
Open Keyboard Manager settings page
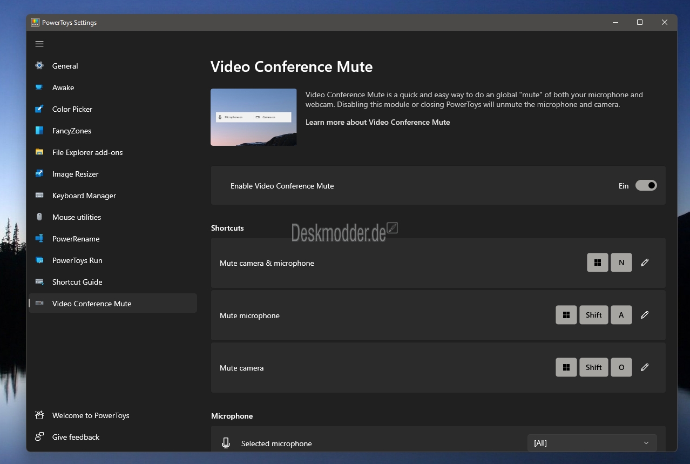tap(84, 196)
